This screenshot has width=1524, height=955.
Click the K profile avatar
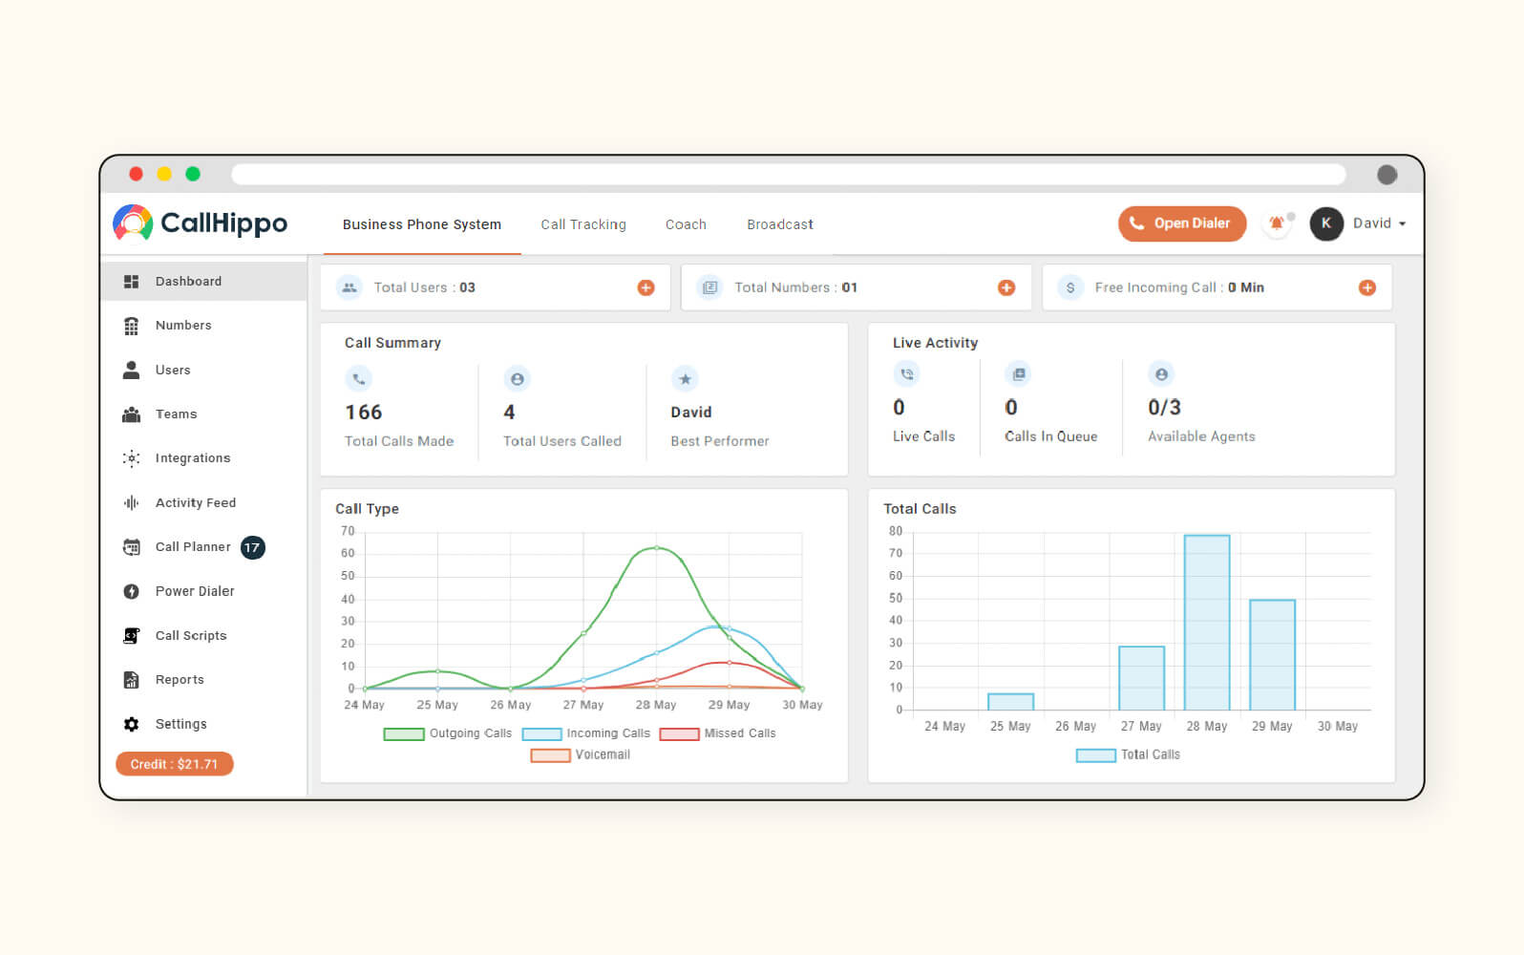(x=1326, y=223)
